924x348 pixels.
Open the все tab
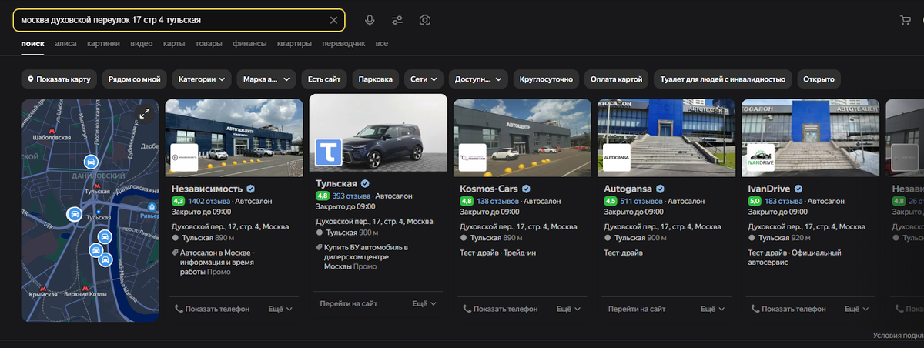tap(382, 44)
